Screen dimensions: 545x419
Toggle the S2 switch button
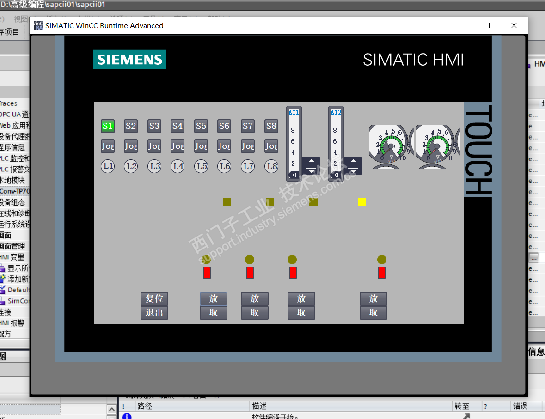pyautogui.click(x=131, y=126)
